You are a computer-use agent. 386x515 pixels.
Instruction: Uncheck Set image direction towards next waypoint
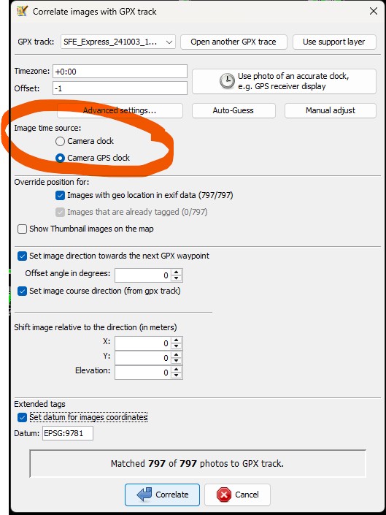(22, 256)
